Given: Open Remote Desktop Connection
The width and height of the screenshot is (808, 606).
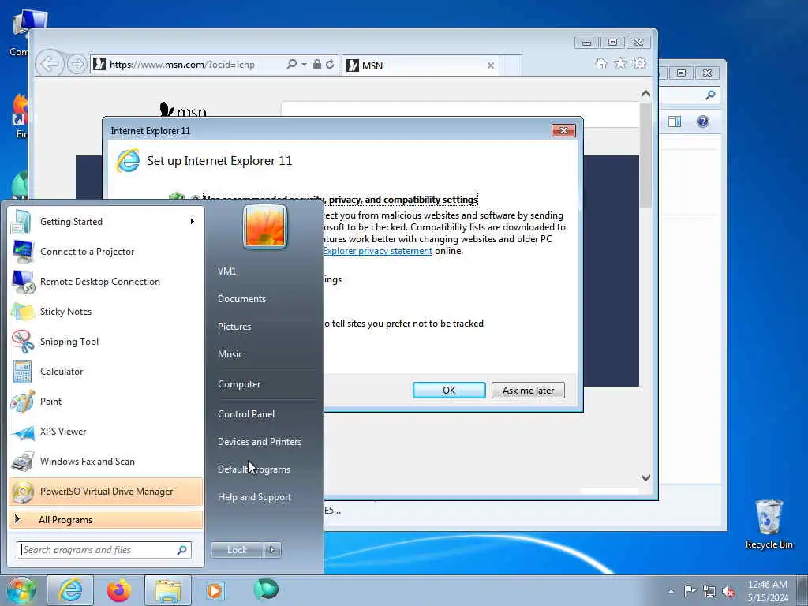Looking at the screenshot, I should tap(106, 282).
